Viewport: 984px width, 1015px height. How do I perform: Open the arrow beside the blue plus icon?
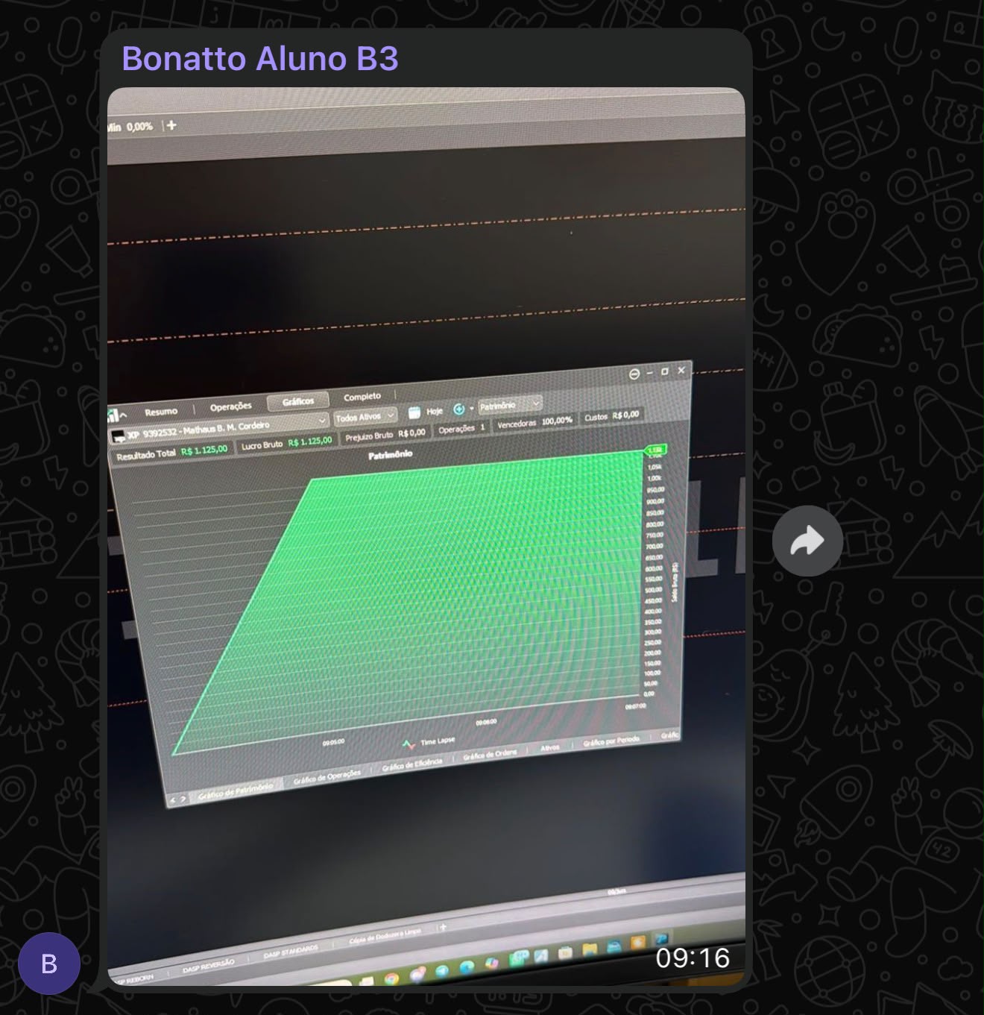(471, 409)
